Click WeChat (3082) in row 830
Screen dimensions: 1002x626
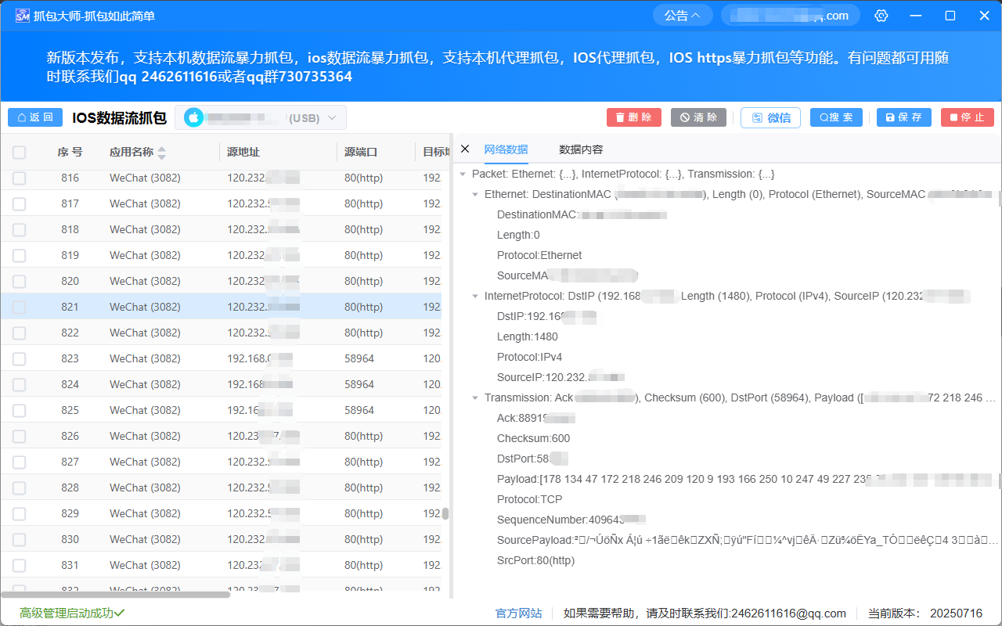(145, 539)
